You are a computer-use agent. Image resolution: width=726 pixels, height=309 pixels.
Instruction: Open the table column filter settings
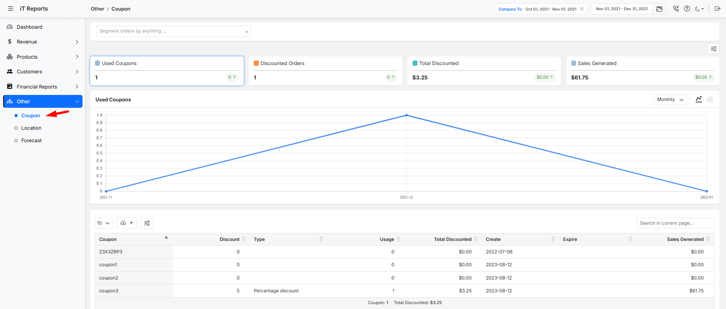(x=147, y=223)
